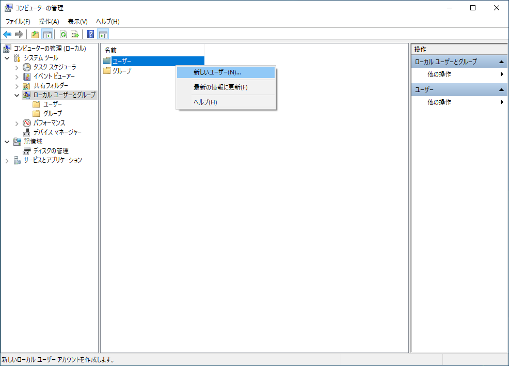Click the 記憶域 storage icon
The image size is (509, 366).
(x=17, y=142)
